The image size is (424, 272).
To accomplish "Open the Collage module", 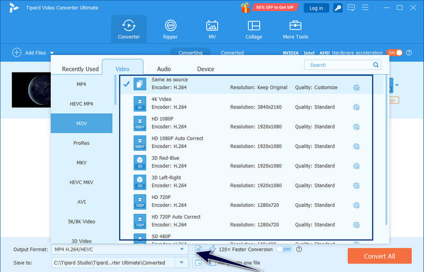I will pos(254,30).
